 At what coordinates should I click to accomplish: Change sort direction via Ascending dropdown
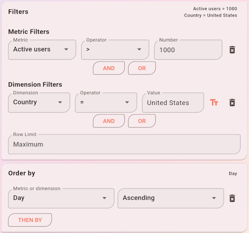coord(170,198)
